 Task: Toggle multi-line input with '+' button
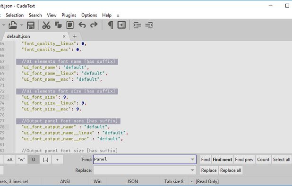click(57, 160)
